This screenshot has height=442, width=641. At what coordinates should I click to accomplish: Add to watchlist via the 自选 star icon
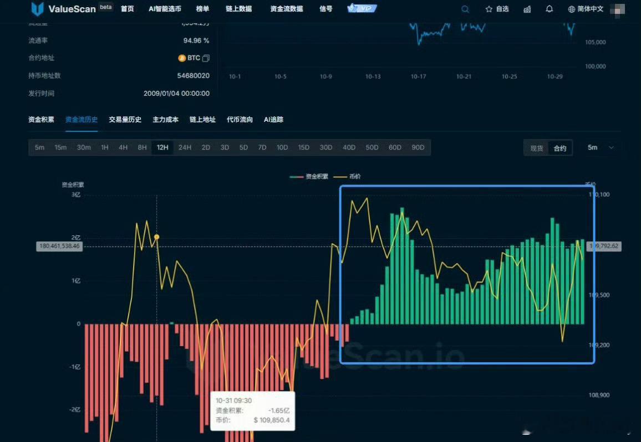click(487, 9)
